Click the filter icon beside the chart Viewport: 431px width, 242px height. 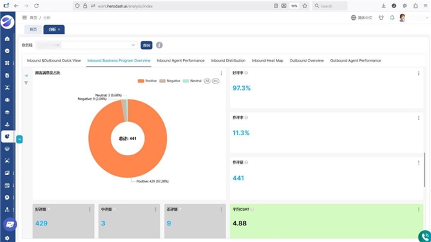[x=26, y=83]
